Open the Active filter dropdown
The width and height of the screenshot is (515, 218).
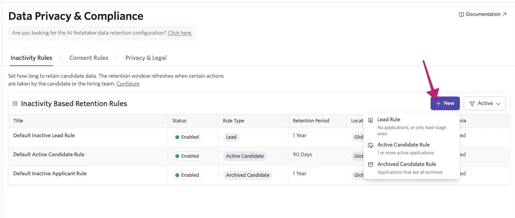click(x=485, y=103)
